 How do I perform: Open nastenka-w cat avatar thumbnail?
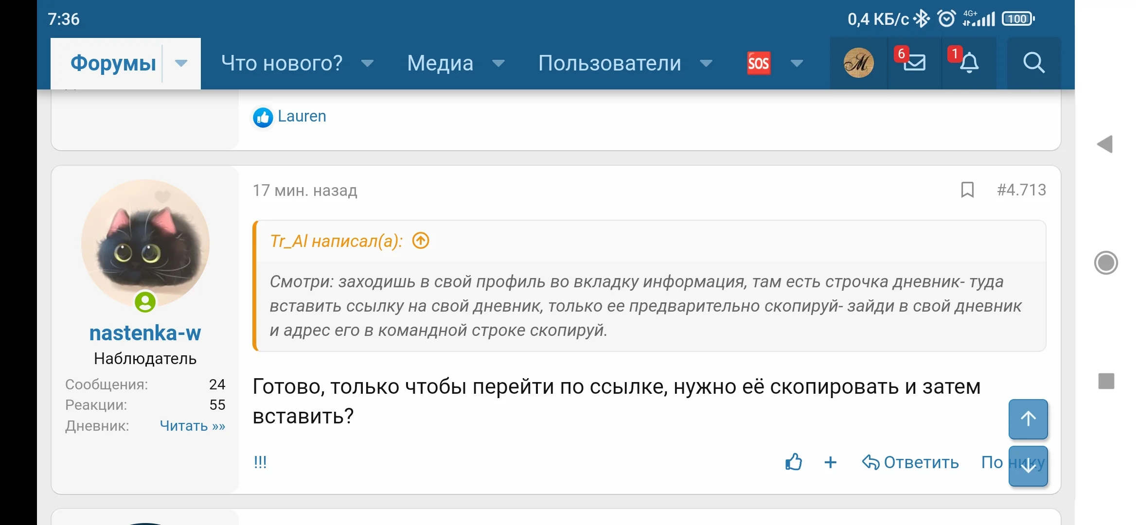click(x=145, y=243)
